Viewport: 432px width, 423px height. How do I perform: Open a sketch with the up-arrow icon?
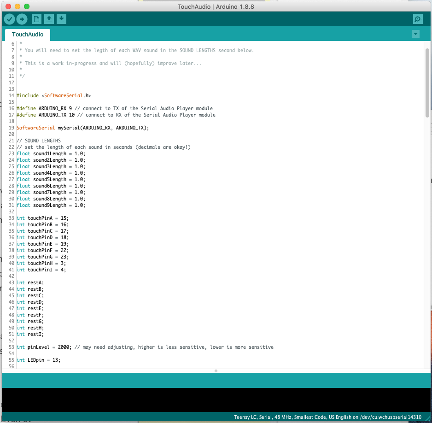[x=49, y=19]
